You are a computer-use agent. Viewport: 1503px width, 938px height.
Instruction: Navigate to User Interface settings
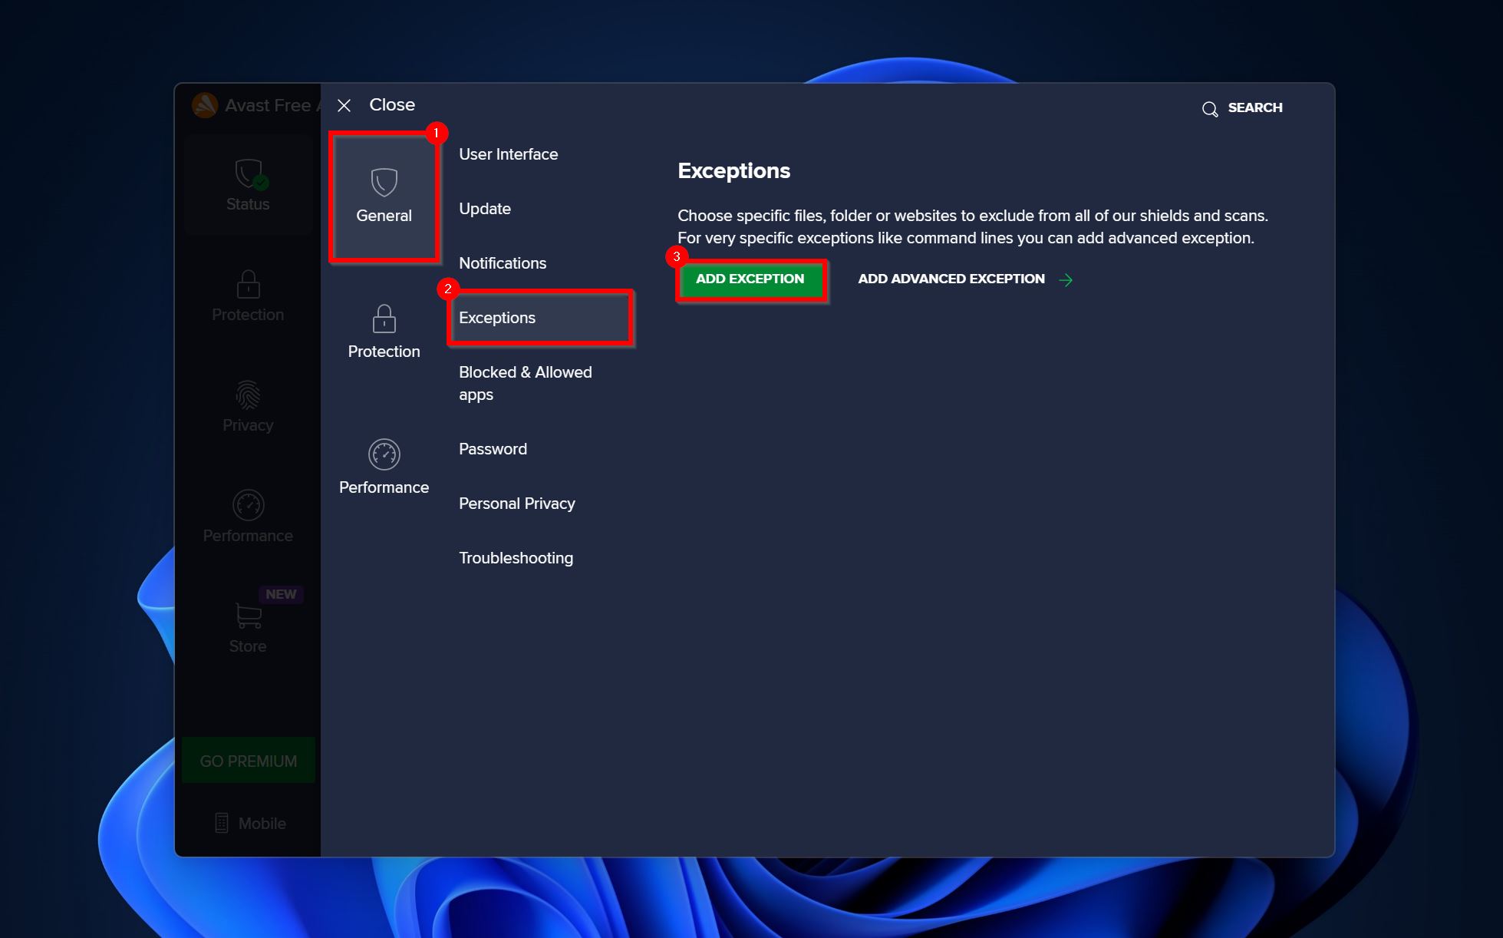click(509, 154)
